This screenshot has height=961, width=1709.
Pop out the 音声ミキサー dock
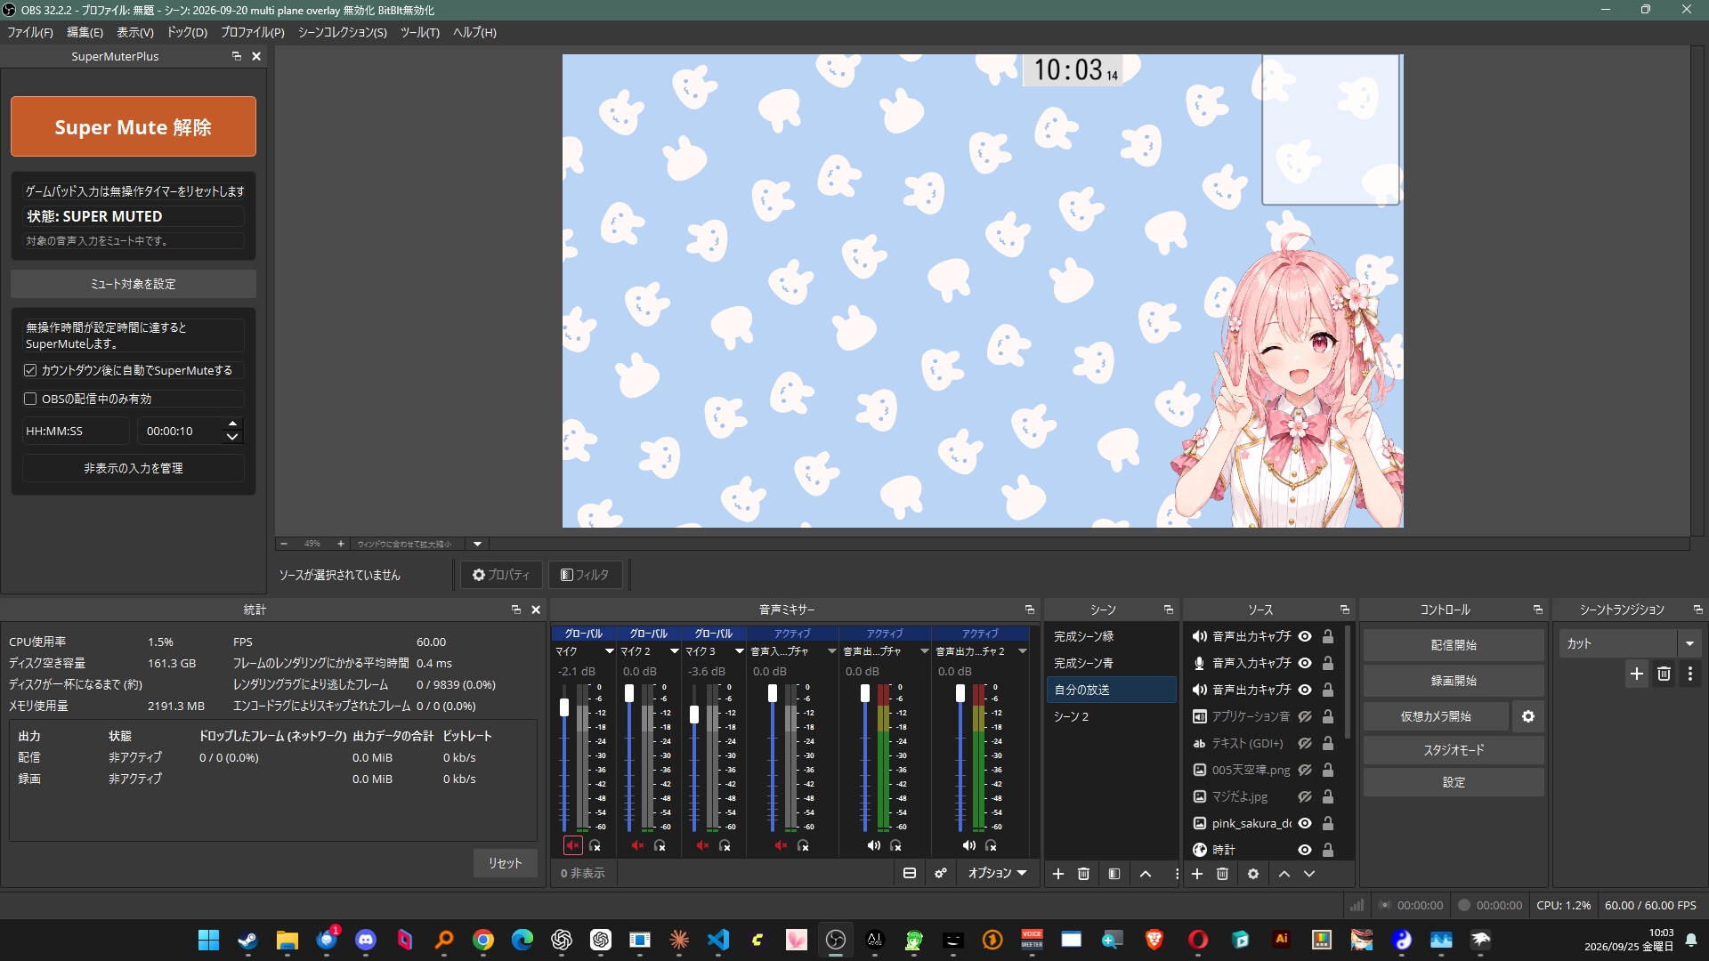tap(1030, 610)
